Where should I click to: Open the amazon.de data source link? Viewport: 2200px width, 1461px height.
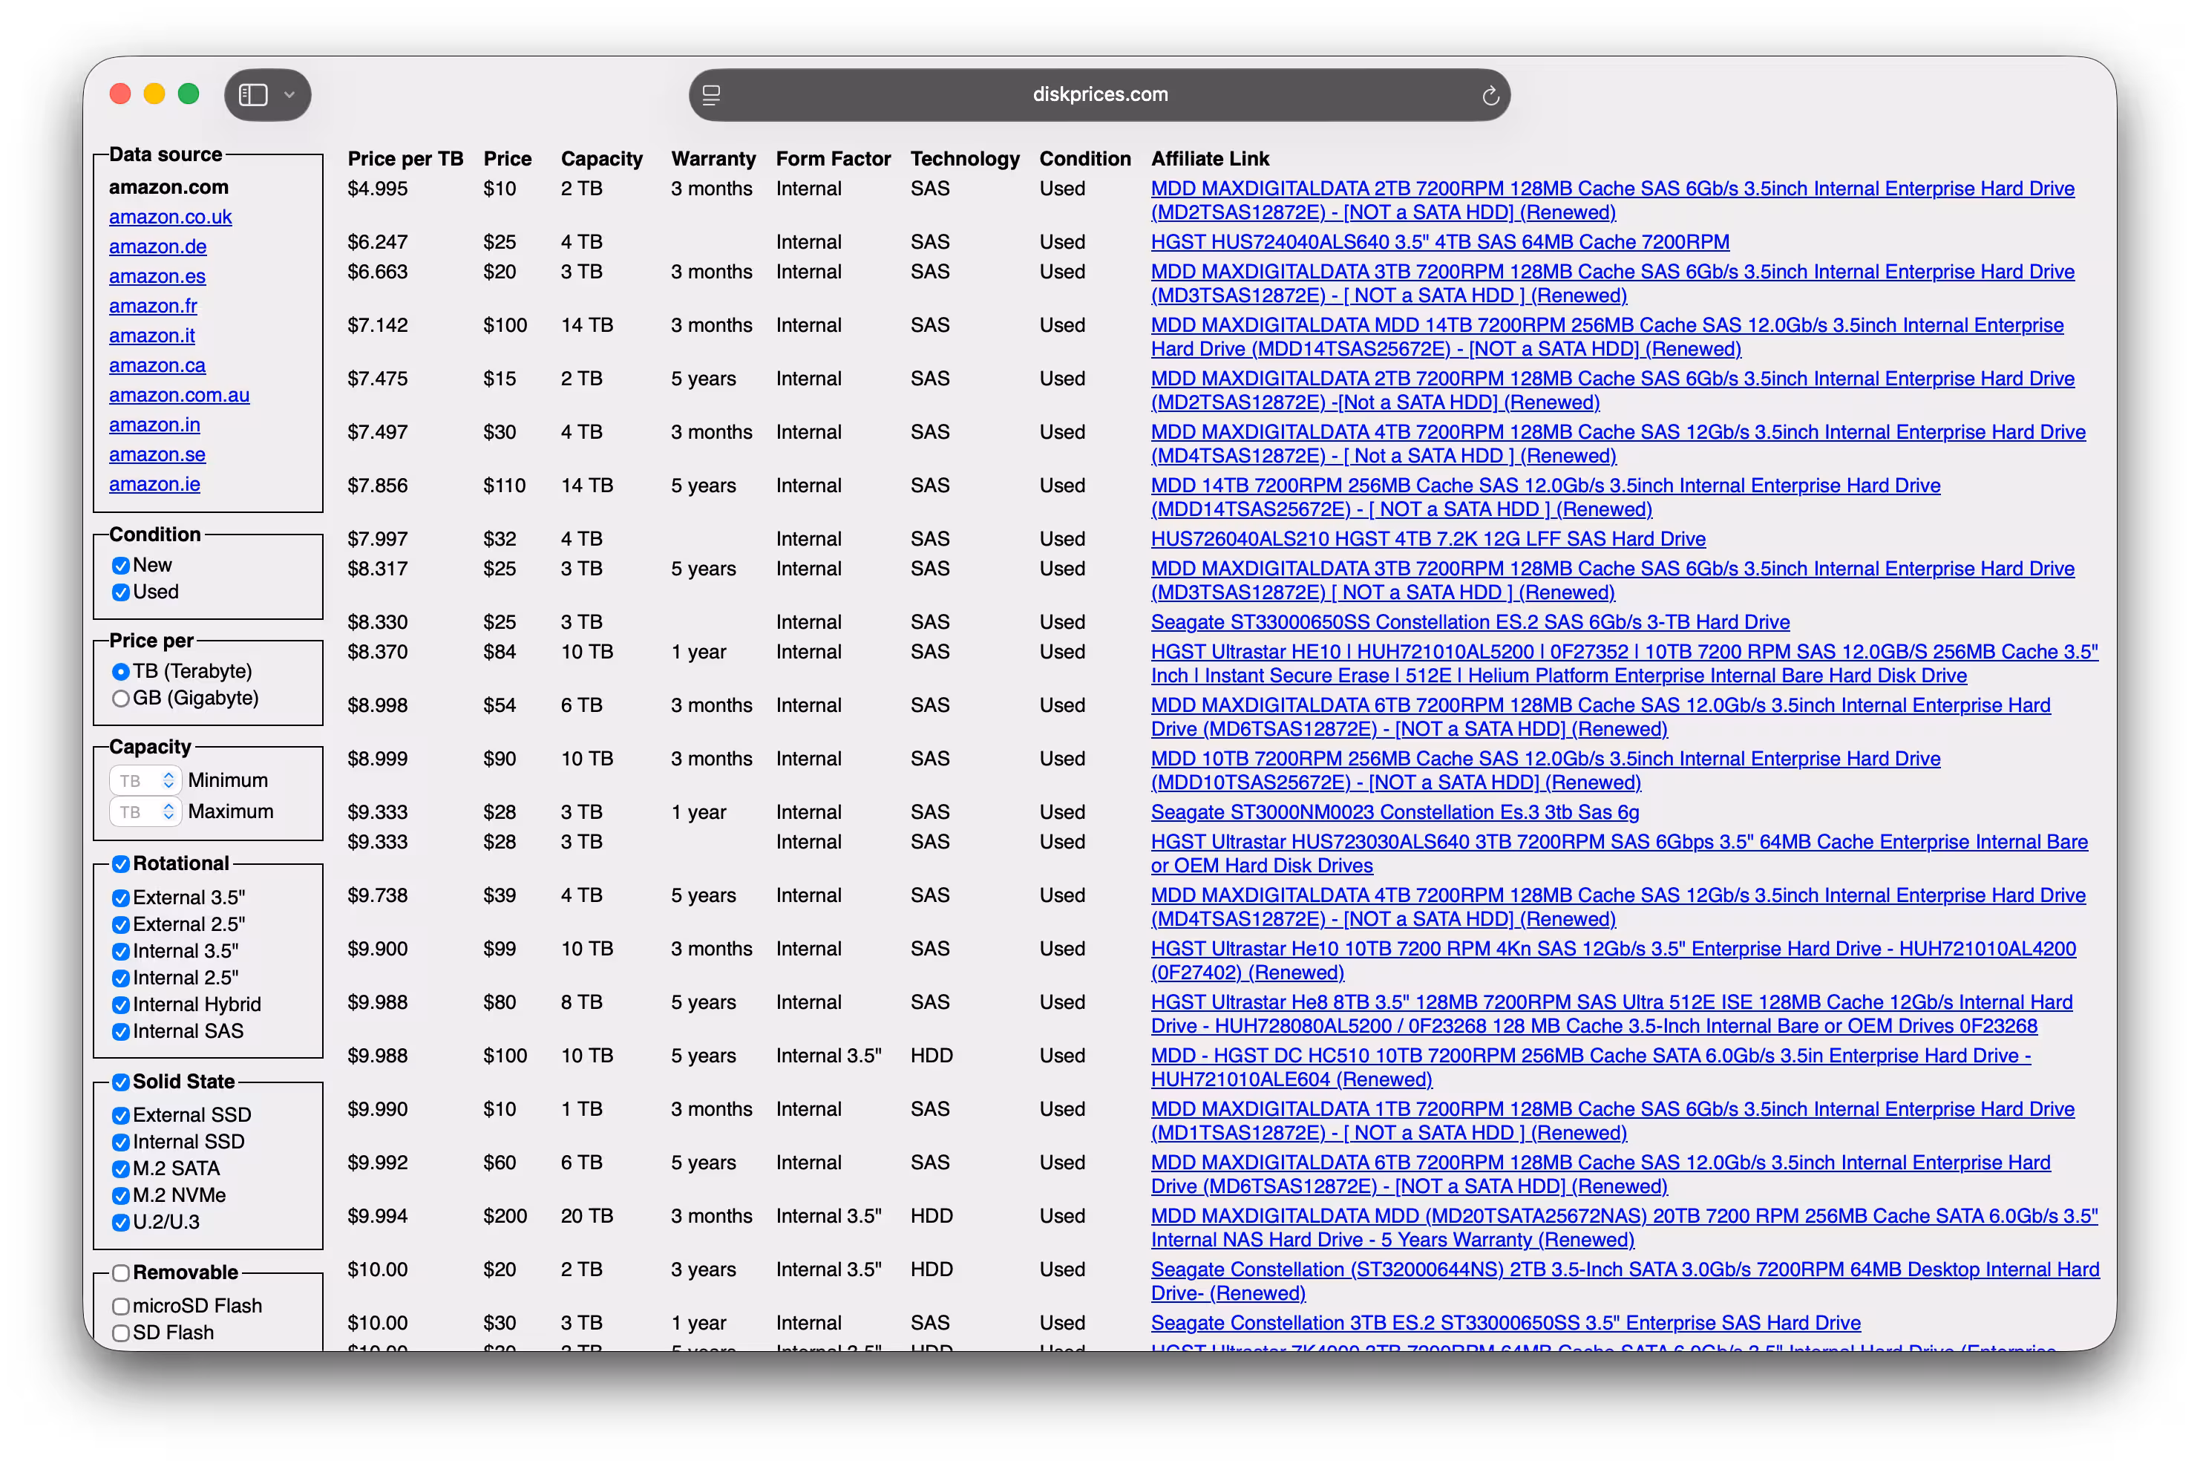pyautogui.click(x=157, y=247)
